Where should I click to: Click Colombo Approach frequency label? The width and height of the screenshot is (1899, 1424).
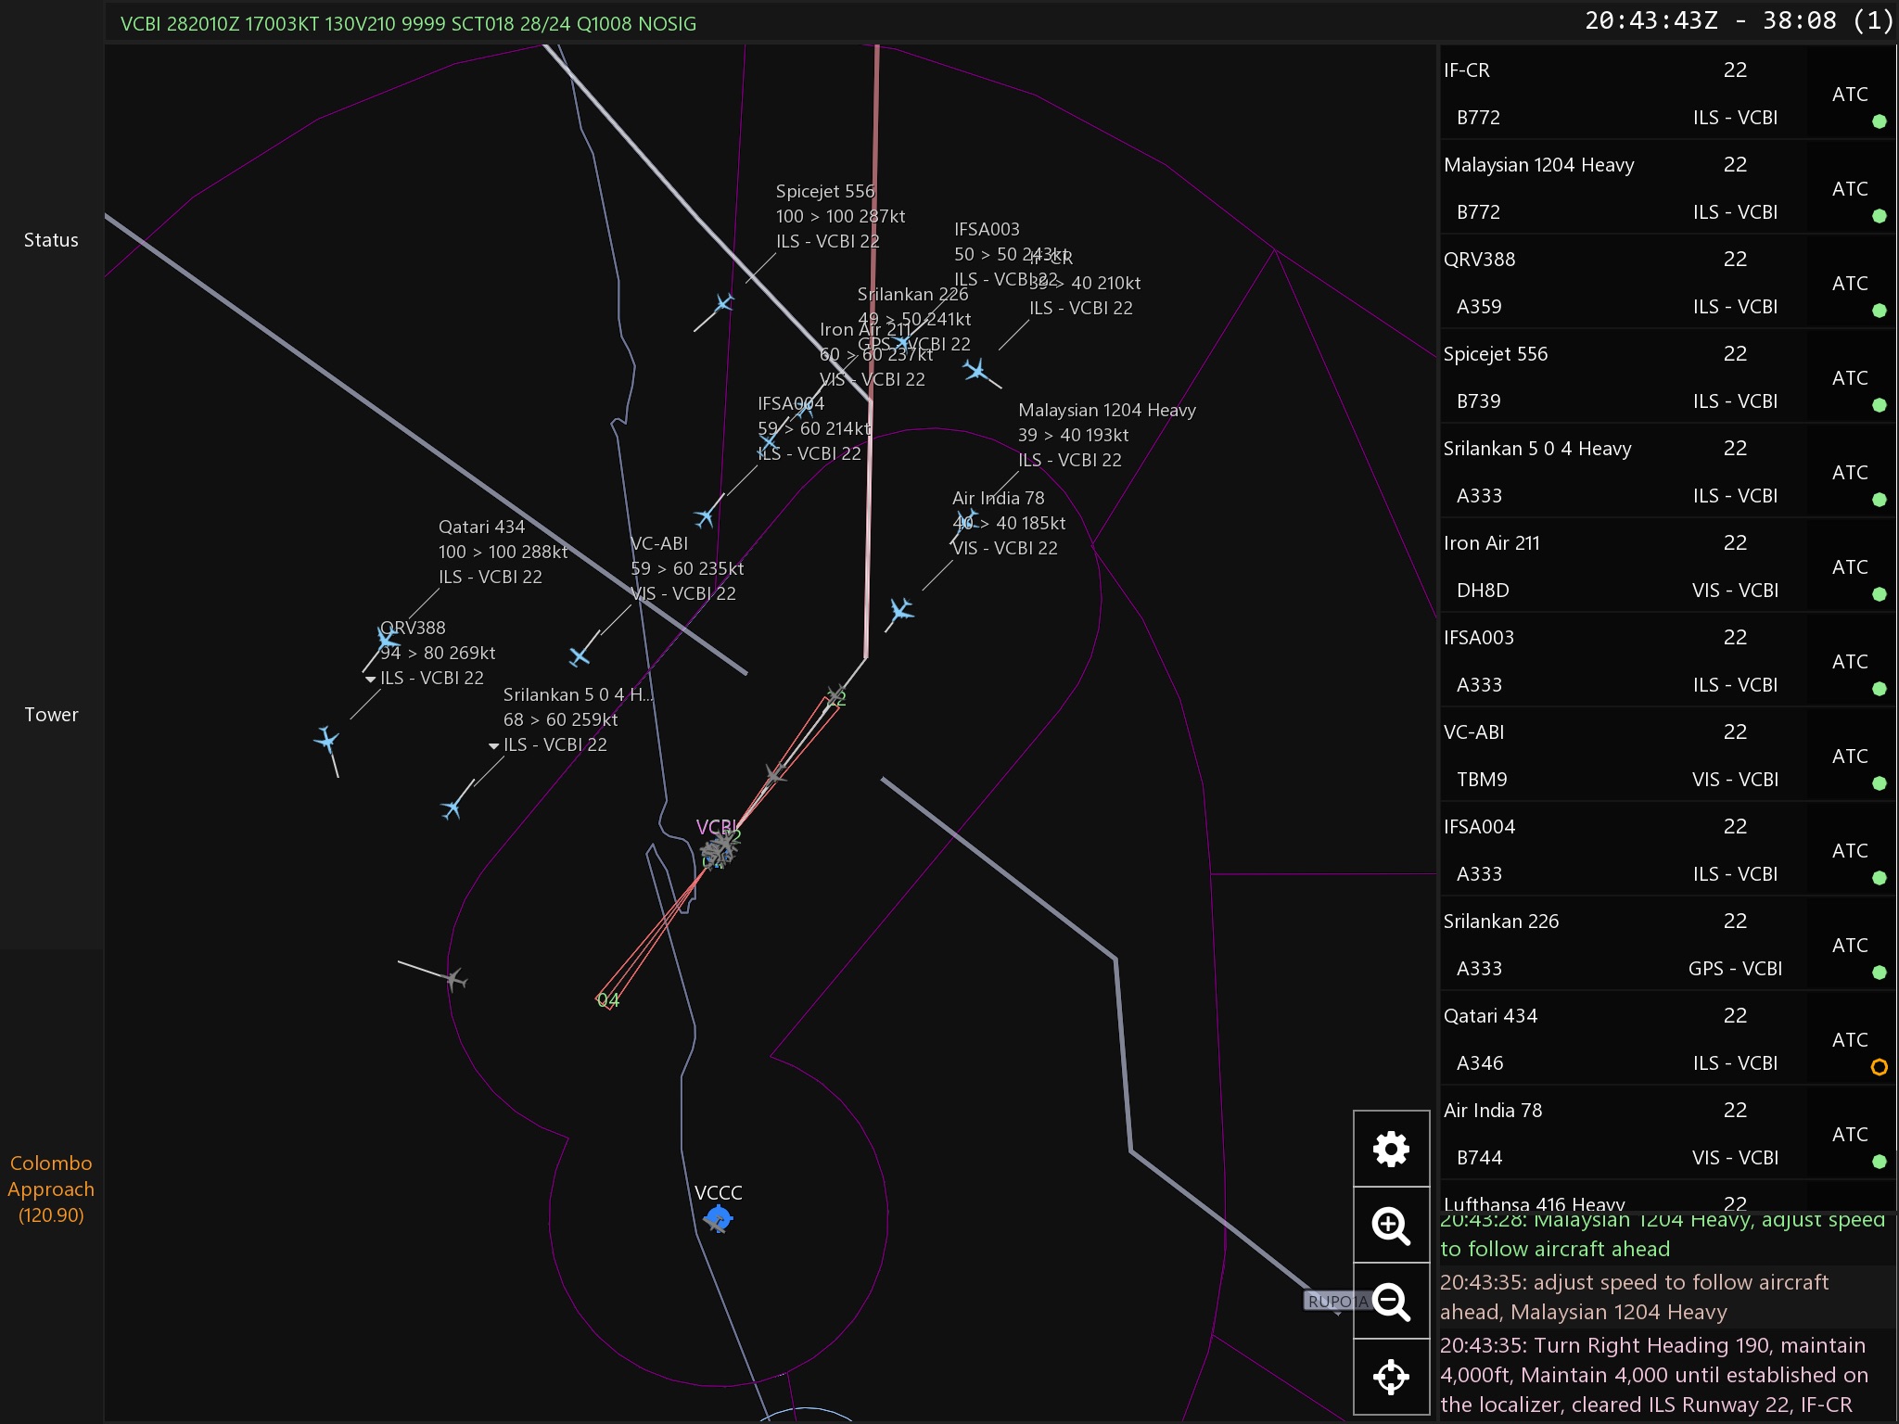[x=51, y=1189]
